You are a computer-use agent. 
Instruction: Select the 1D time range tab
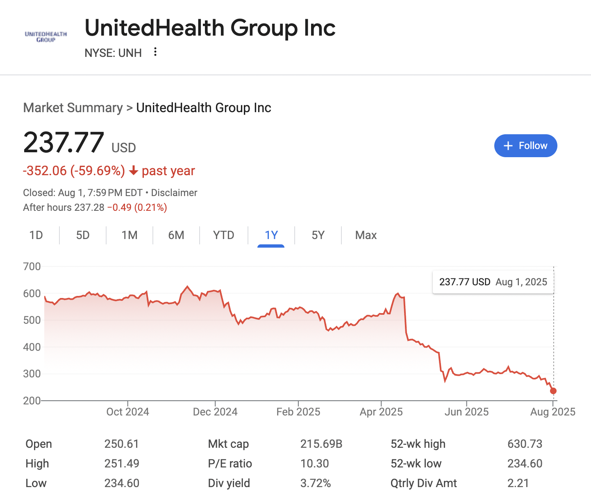click(x=36, y=235)
